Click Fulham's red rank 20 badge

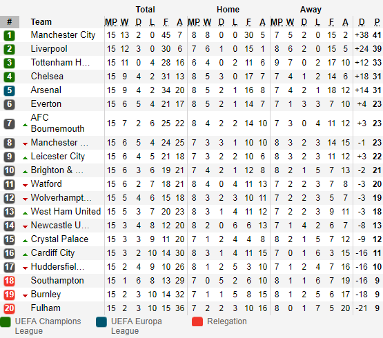(x=9, y=308)
